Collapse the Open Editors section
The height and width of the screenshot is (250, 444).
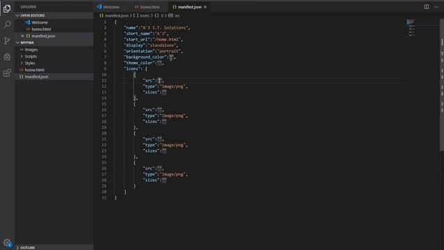[x=54, y=15]
